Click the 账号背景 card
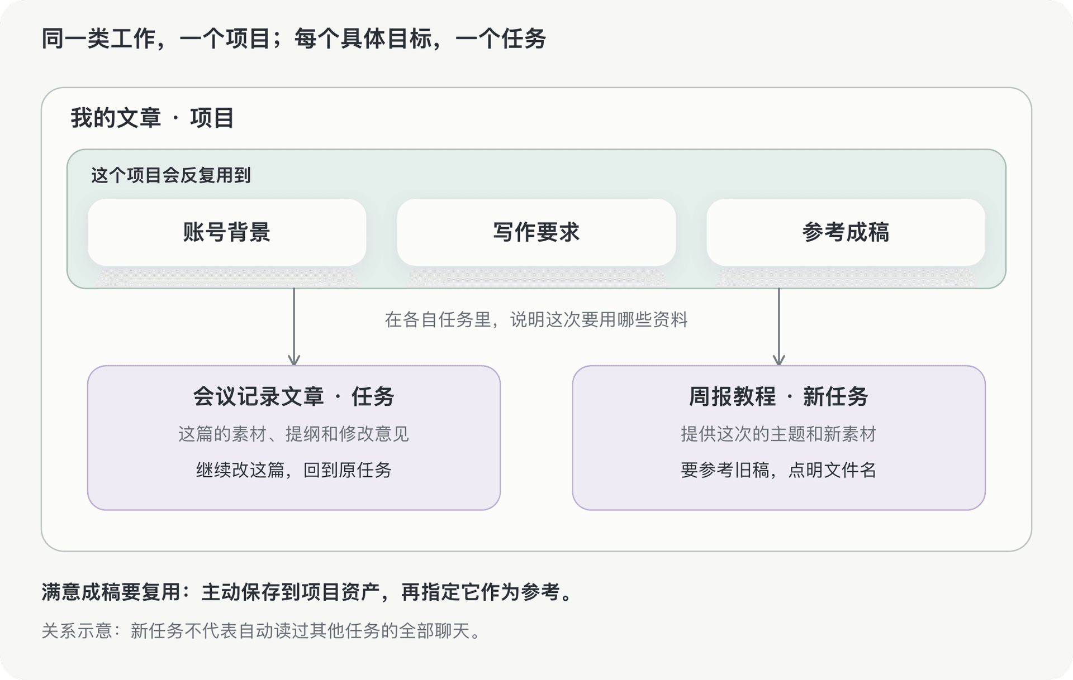The image size is (1073, 680). [227, 232]
